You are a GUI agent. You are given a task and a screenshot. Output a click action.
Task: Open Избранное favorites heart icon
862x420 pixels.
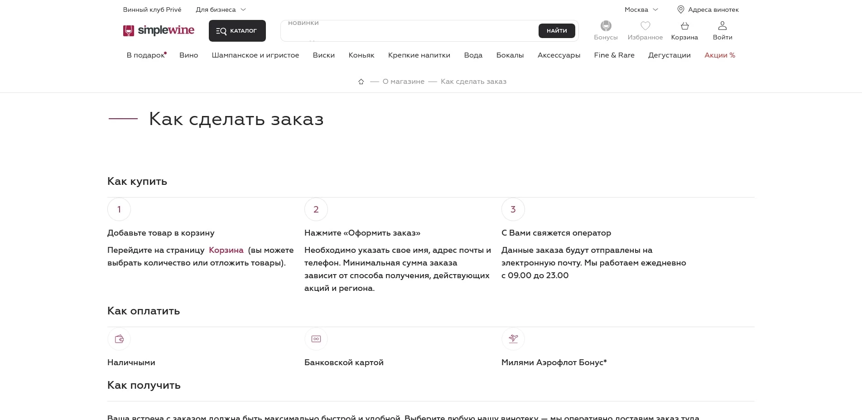click(x=645, y=26)
